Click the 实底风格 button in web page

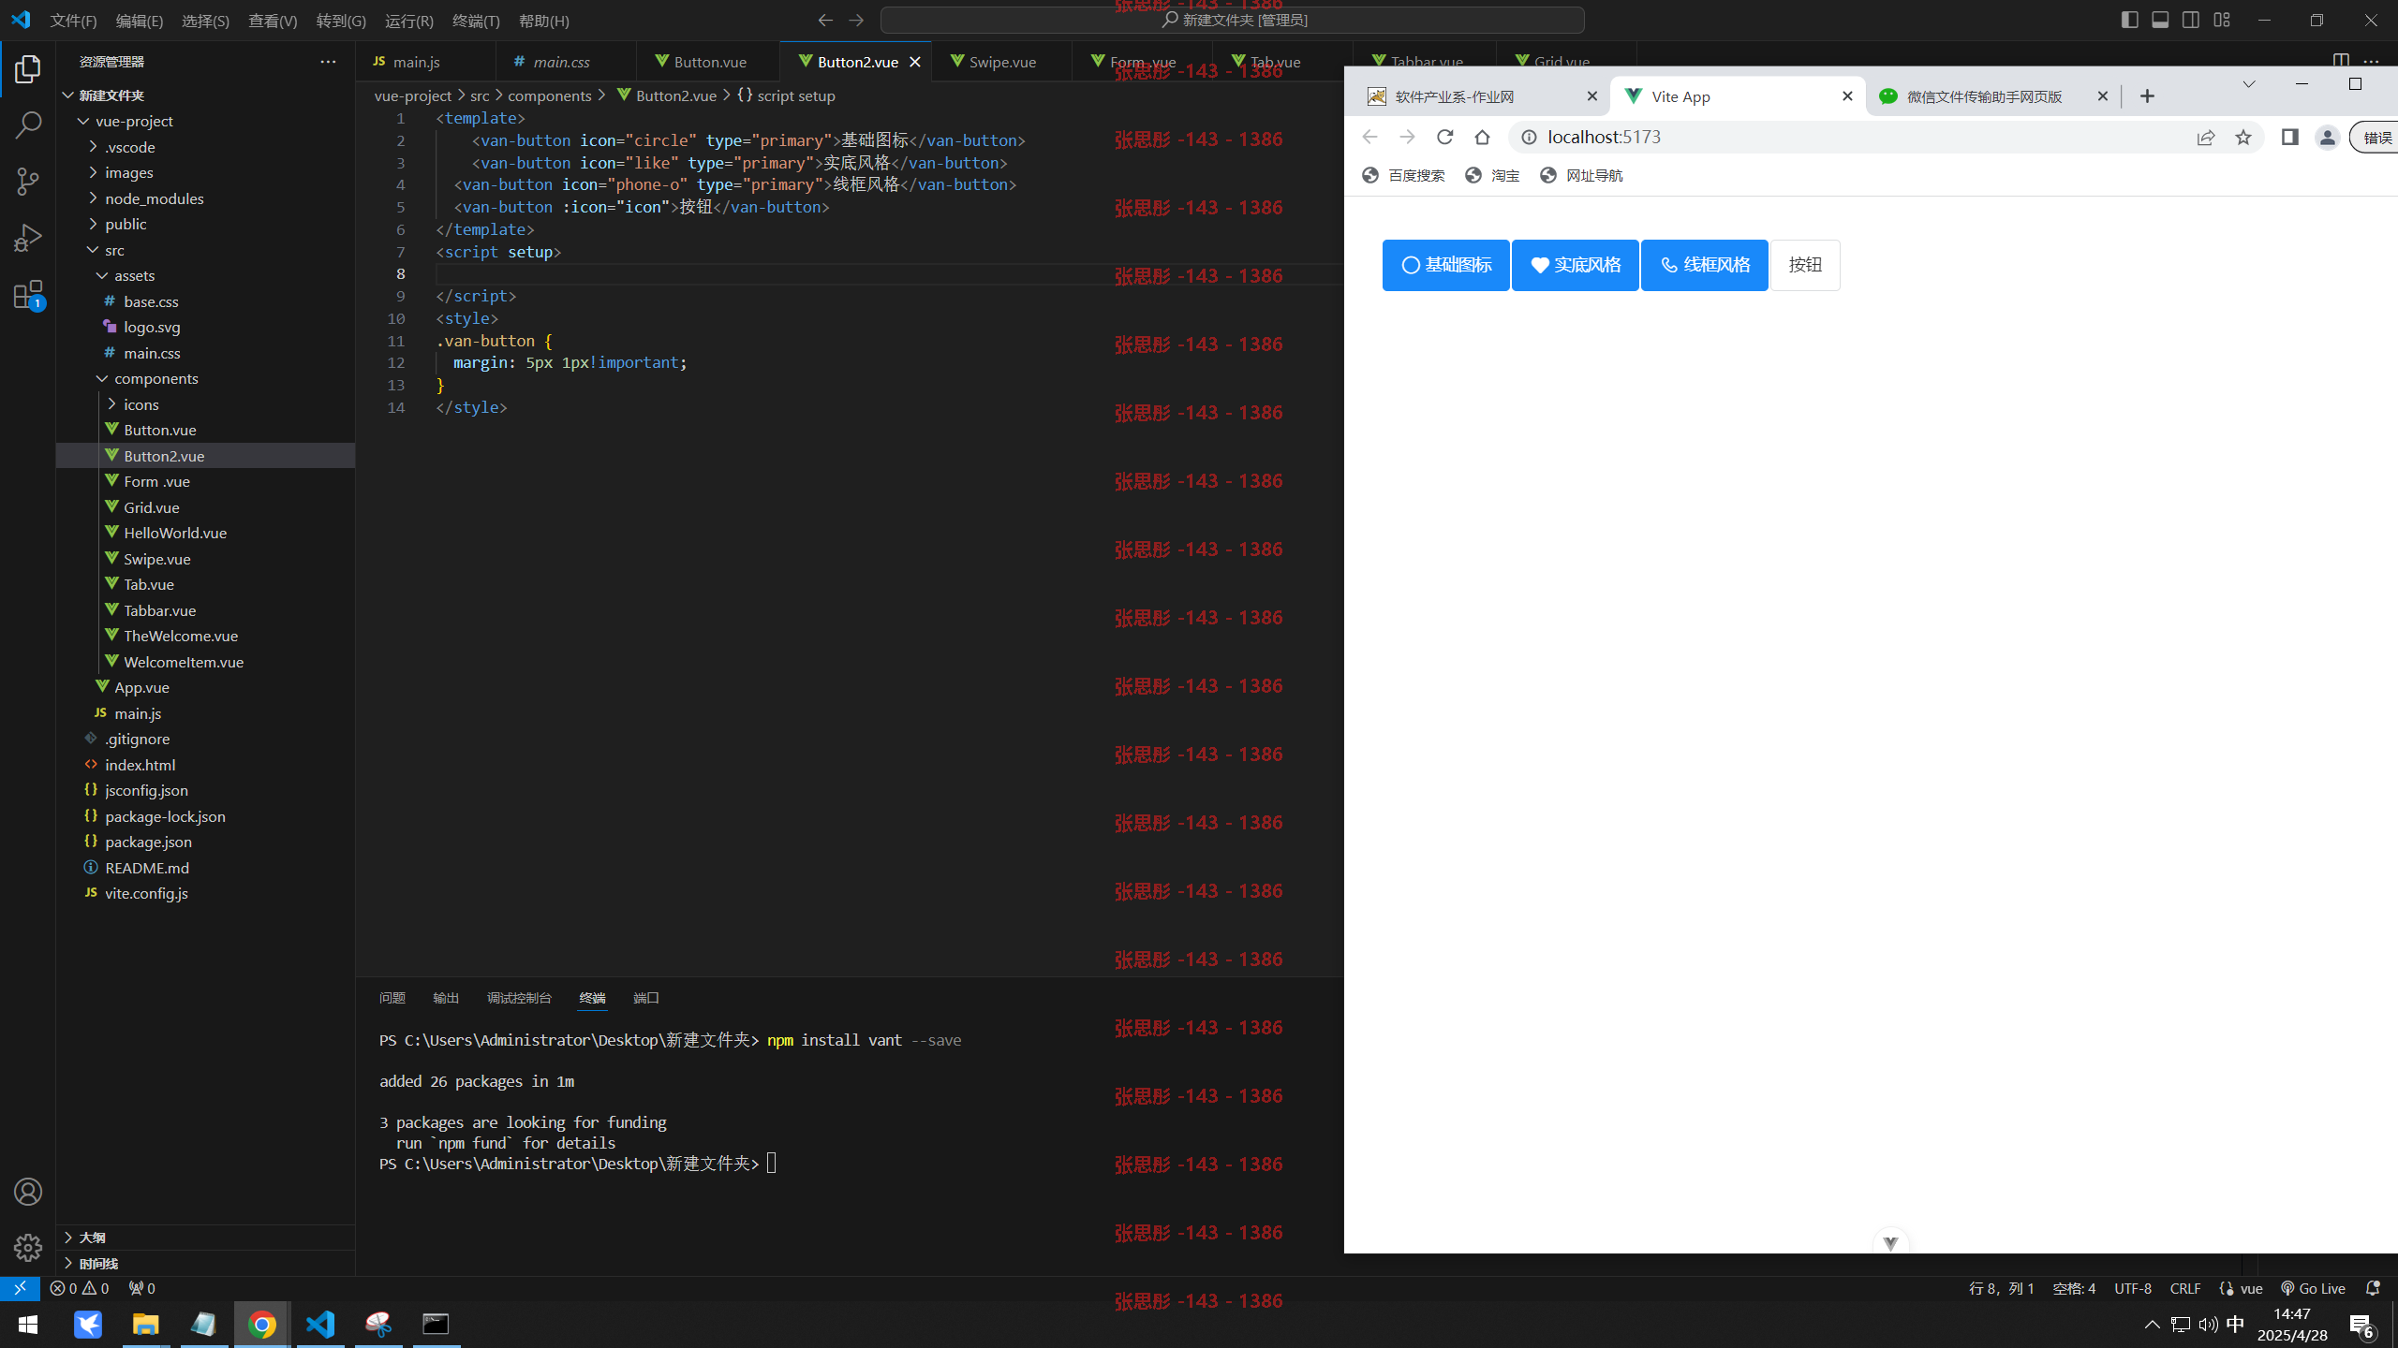pyautogui.click(x=1575, y=265)
